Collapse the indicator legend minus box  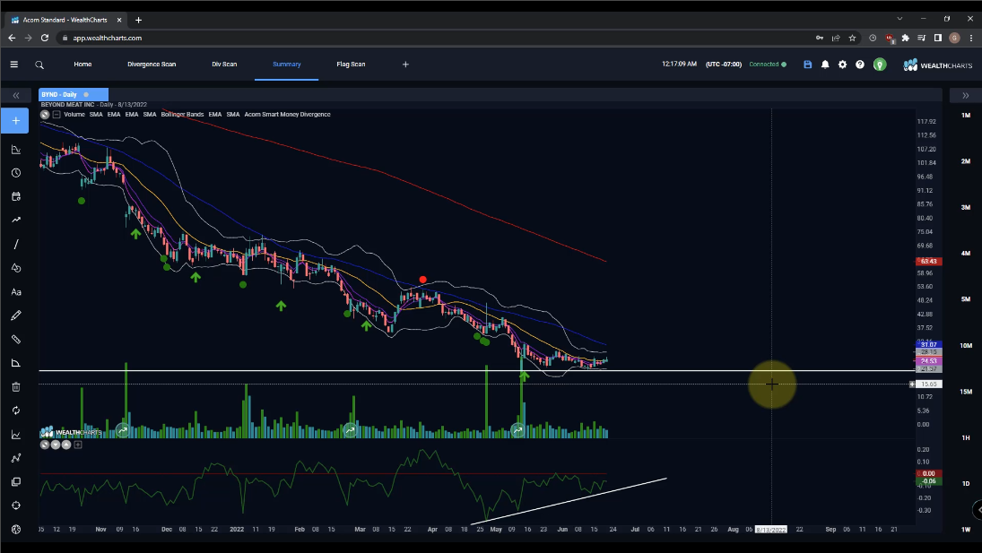point(56,115)
